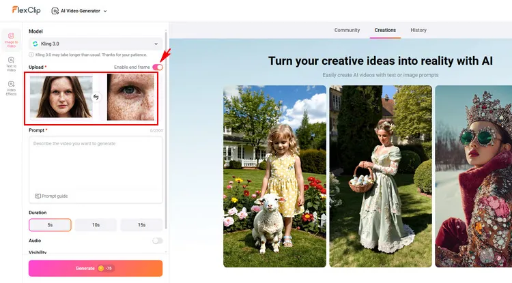
Task: Click the 0/2500 character counter
Action: coord(156,130)
